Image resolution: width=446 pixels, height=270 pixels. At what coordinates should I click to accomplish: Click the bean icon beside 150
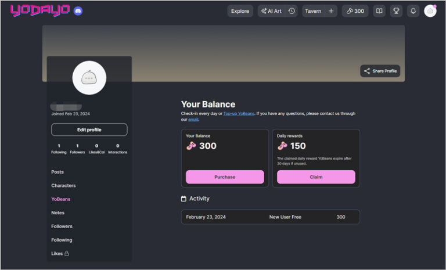point(282,146)
